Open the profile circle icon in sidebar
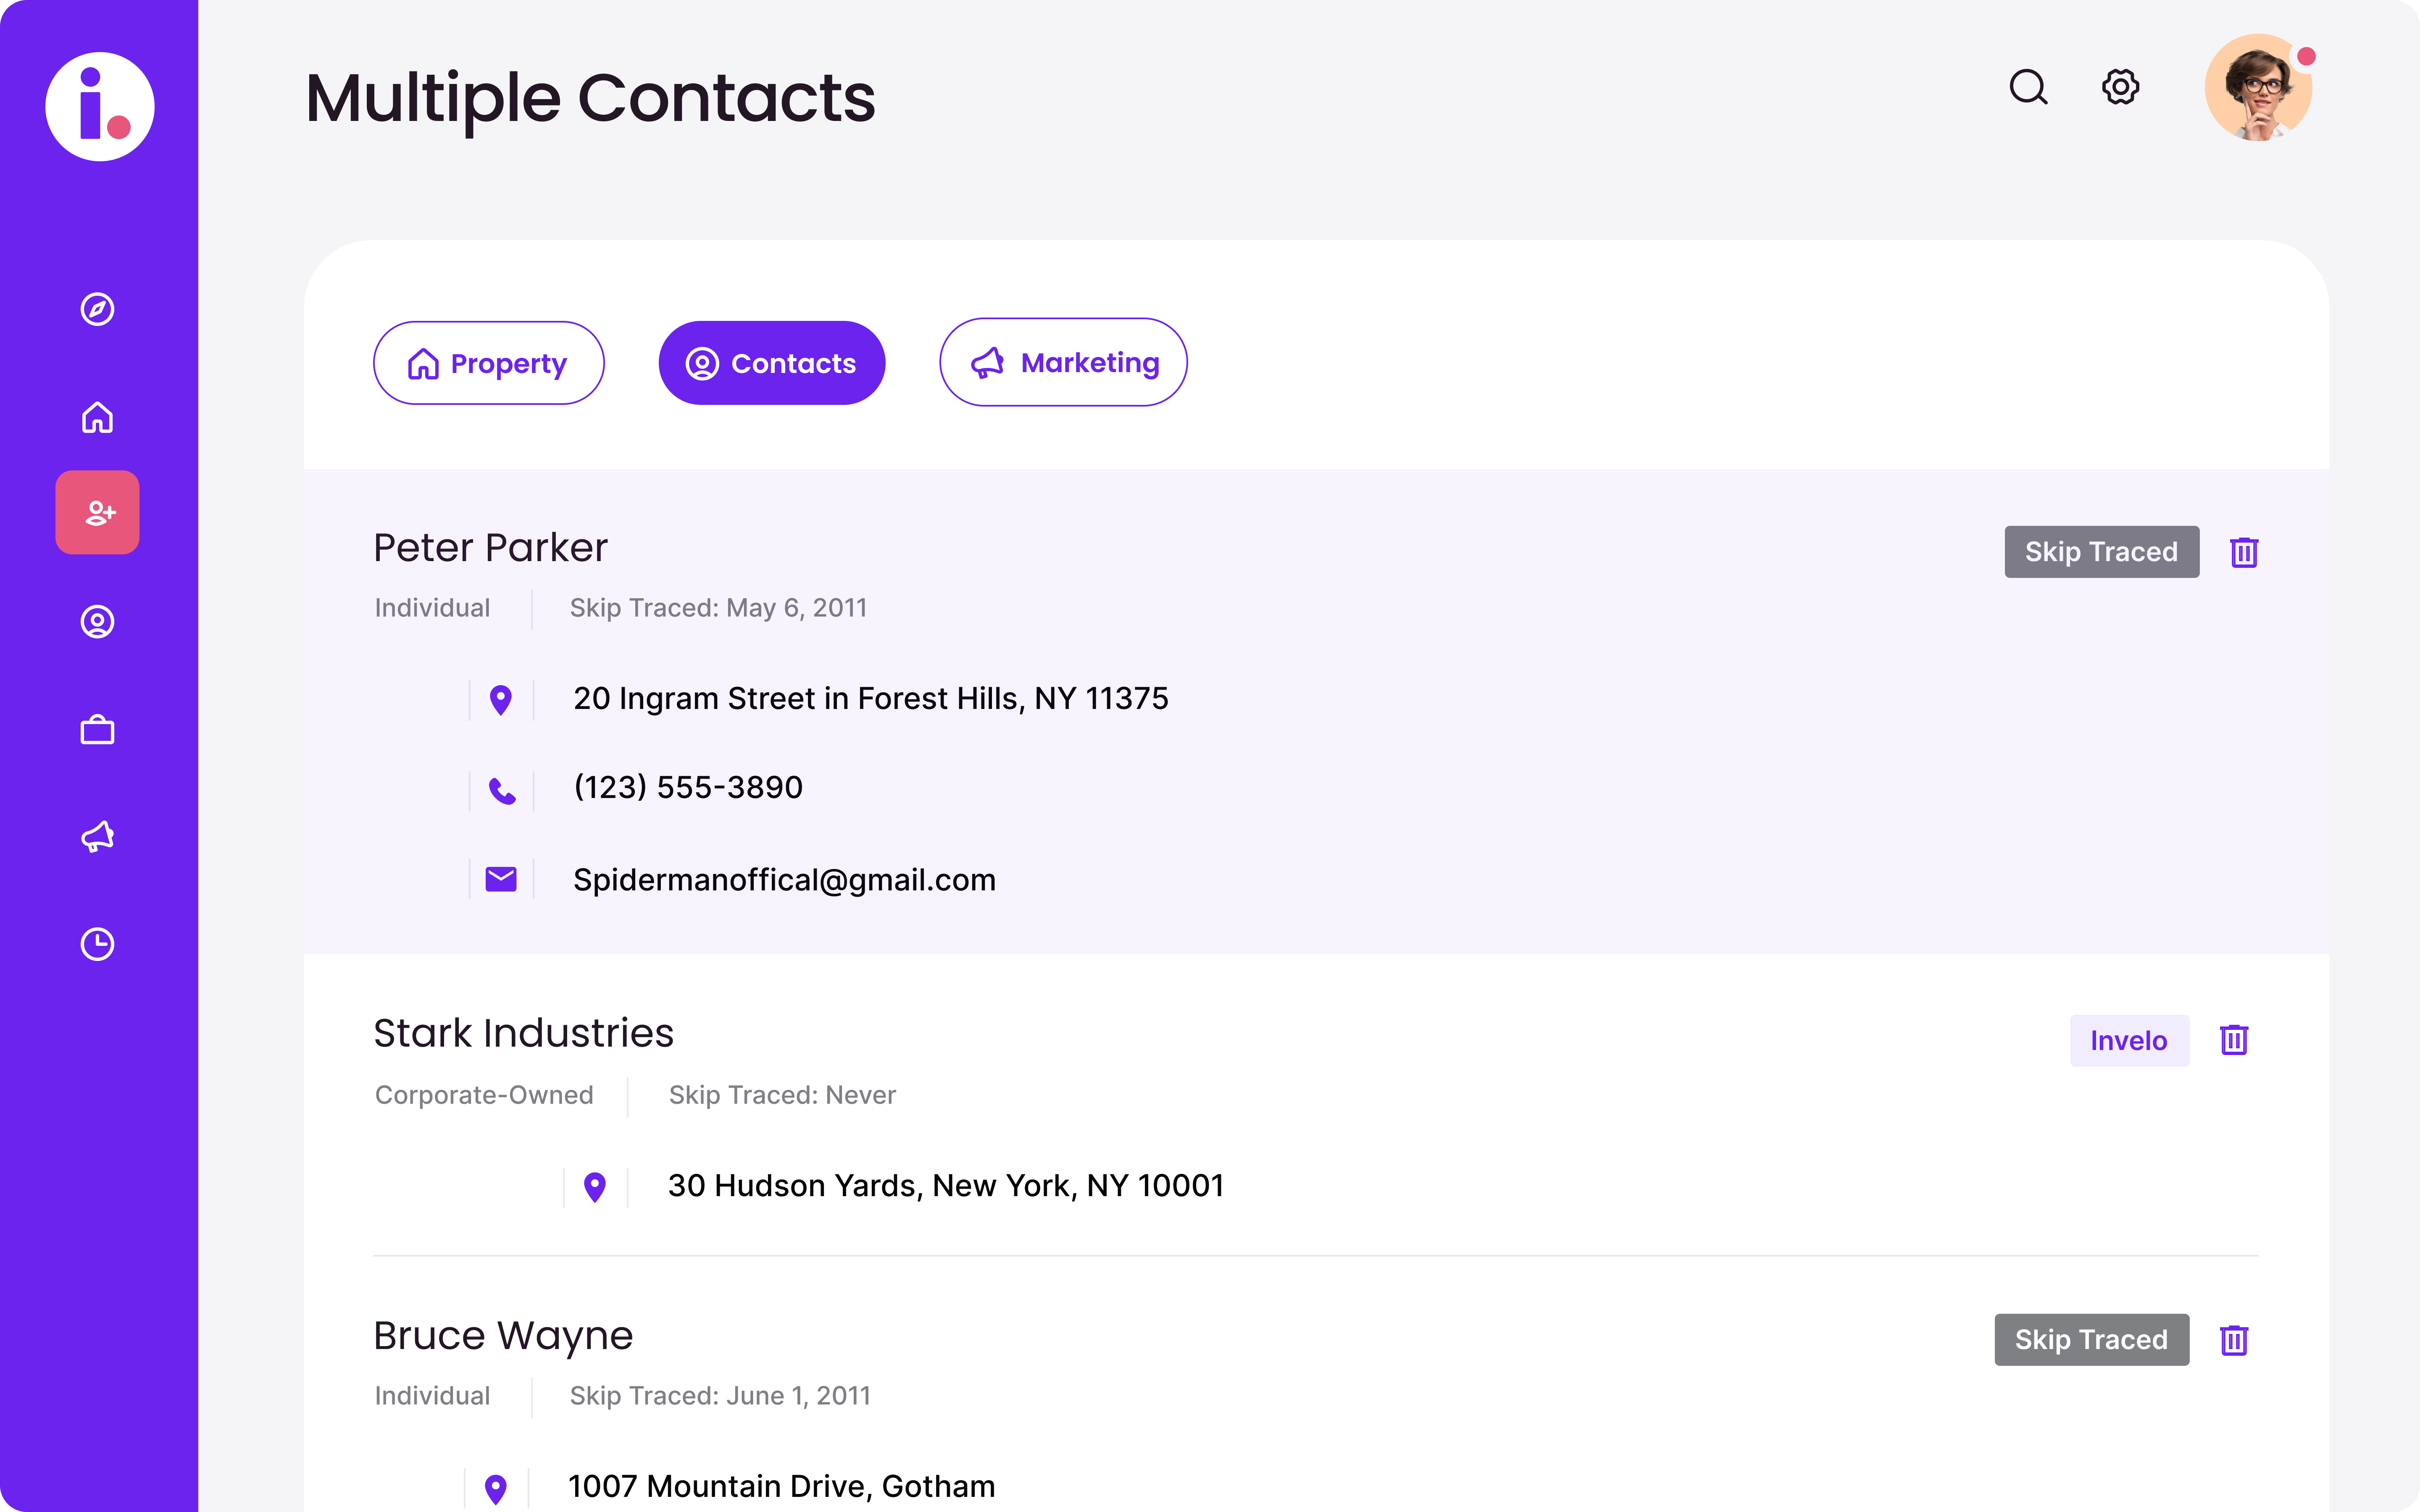This screenshot has width=2420, height=1512. click(x=97, y=622)
